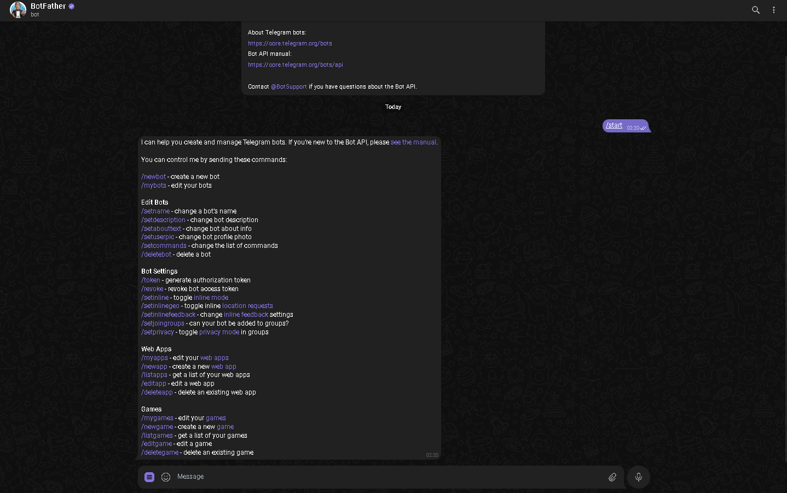
Task: Select the /token command
Action: coord(151,280)
